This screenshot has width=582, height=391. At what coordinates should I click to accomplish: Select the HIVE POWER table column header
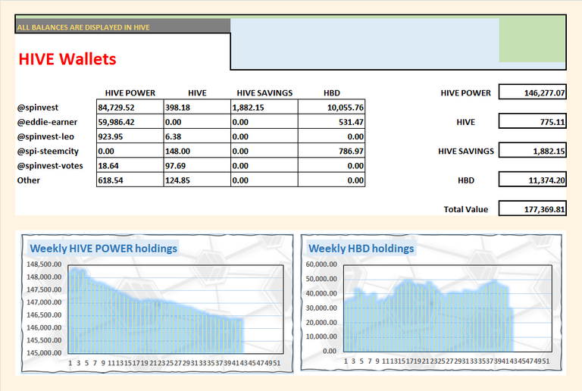[x=130, y=92]
